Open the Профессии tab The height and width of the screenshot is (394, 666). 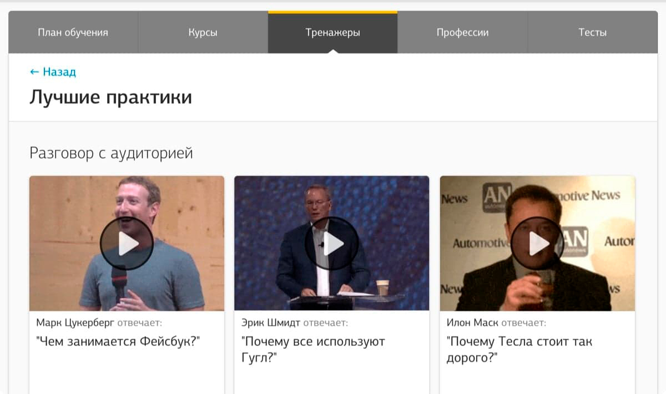(462, 32)
